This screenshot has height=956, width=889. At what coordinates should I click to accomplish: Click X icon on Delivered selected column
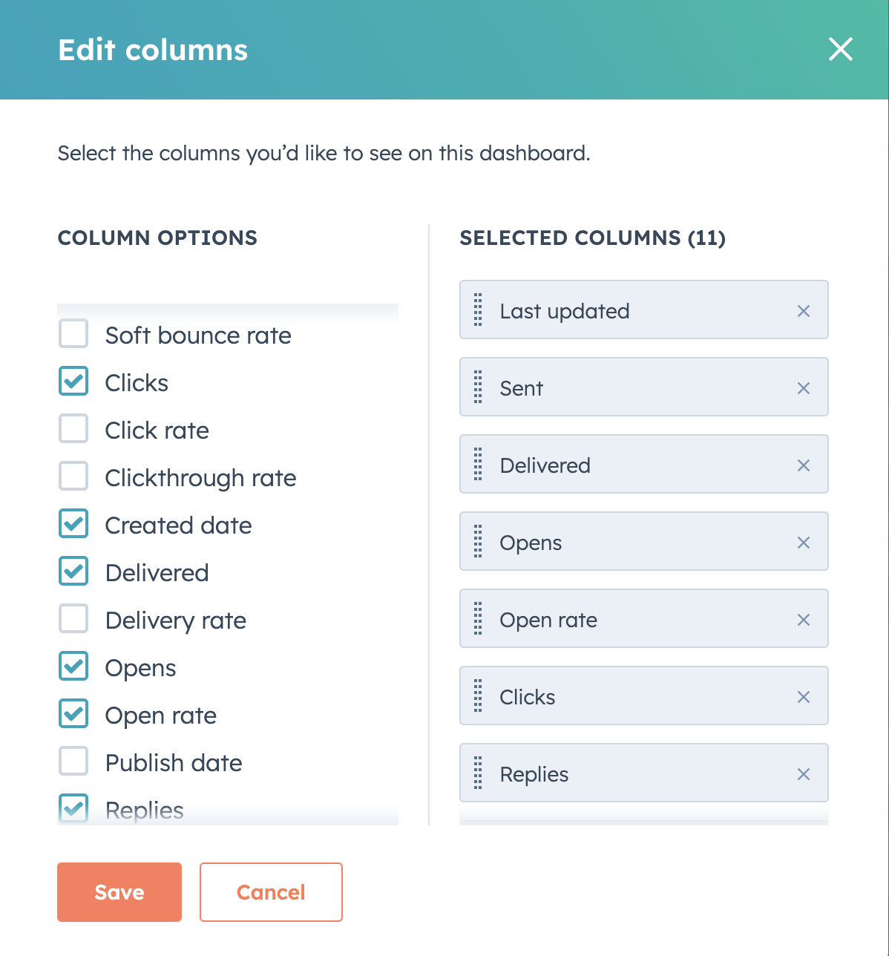[803, 465]
